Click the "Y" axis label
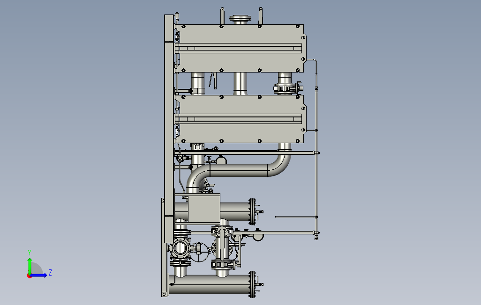 [x=30, y=252]
